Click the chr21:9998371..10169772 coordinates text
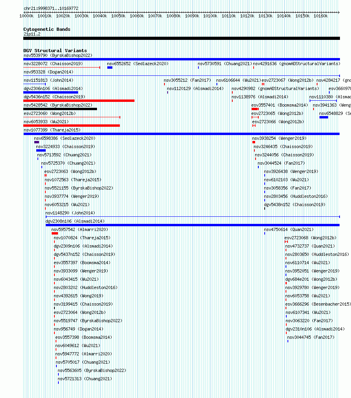 coord(51,8)
